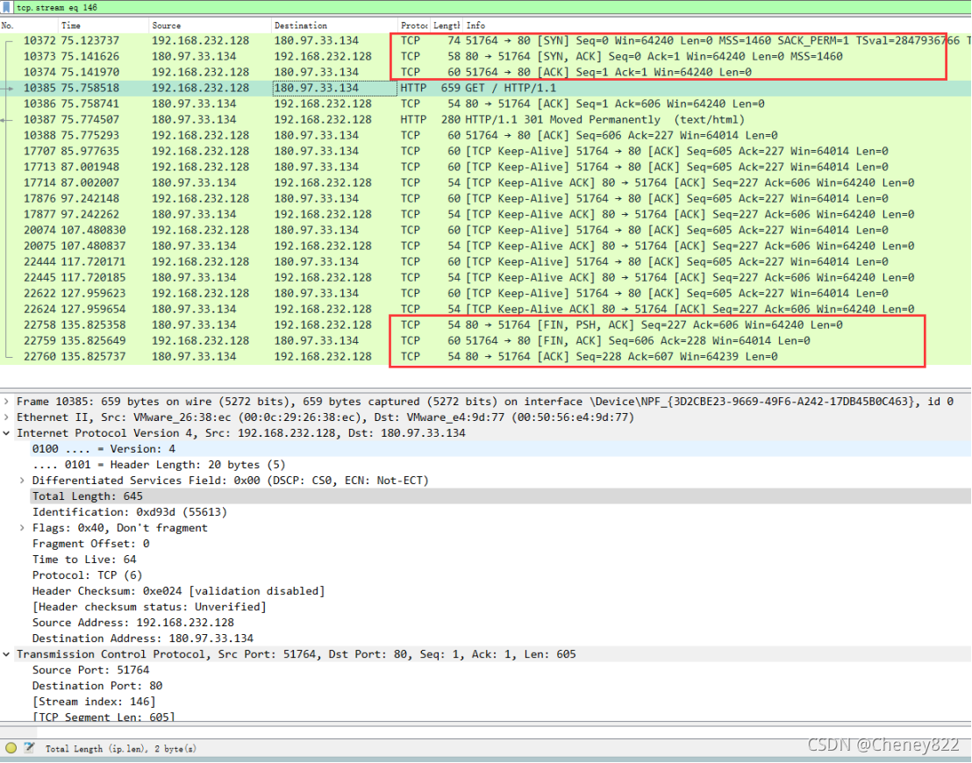Select packet 20074 Keep-Alive row
Viewport: 972px width, 763px height.
click(485, 231)
